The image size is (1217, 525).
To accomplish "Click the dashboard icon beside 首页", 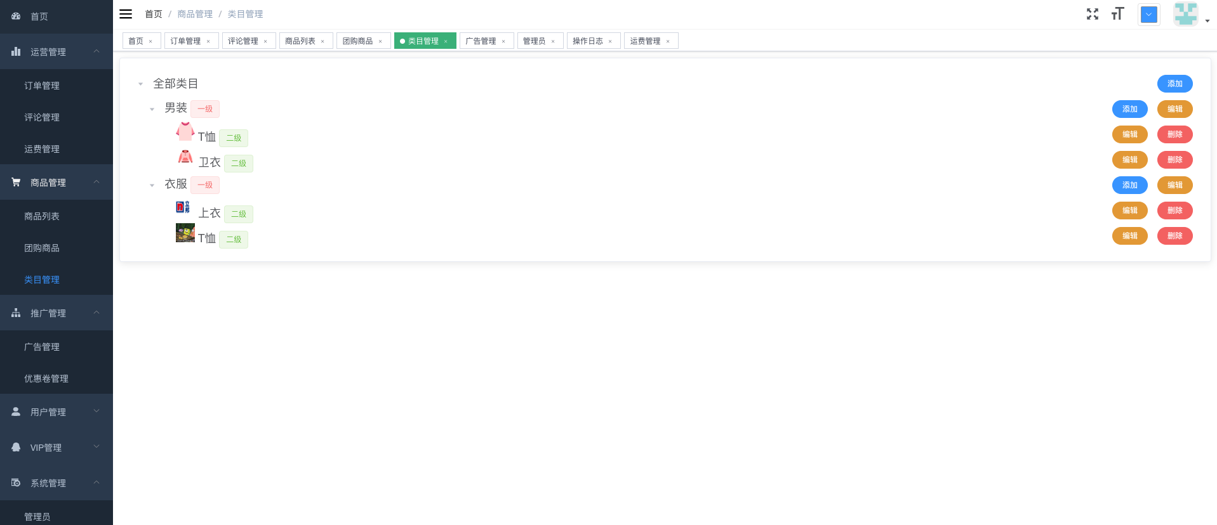I will 16,16.
